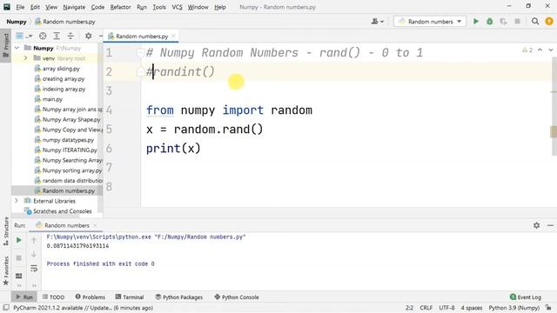
Task: Open the Event Log
Action: tap(526, 297)
